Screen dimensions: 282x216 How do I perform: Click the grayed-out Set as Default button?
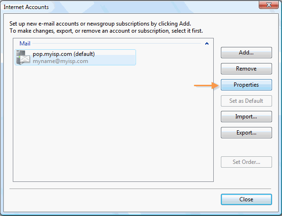coord(246,101)
